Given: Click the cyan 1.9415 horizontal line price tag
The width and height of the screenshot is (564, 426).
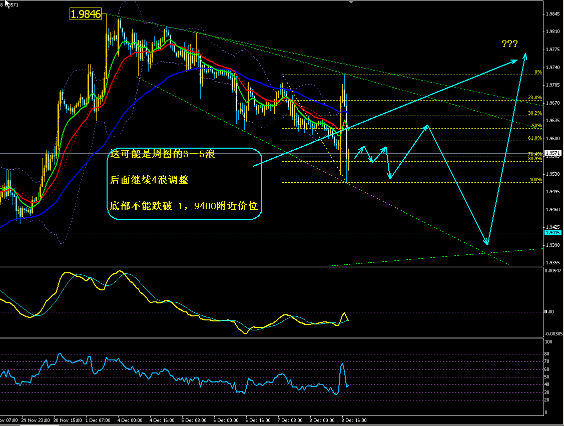Looking at the screenshot, I should [x=553, y=233].
